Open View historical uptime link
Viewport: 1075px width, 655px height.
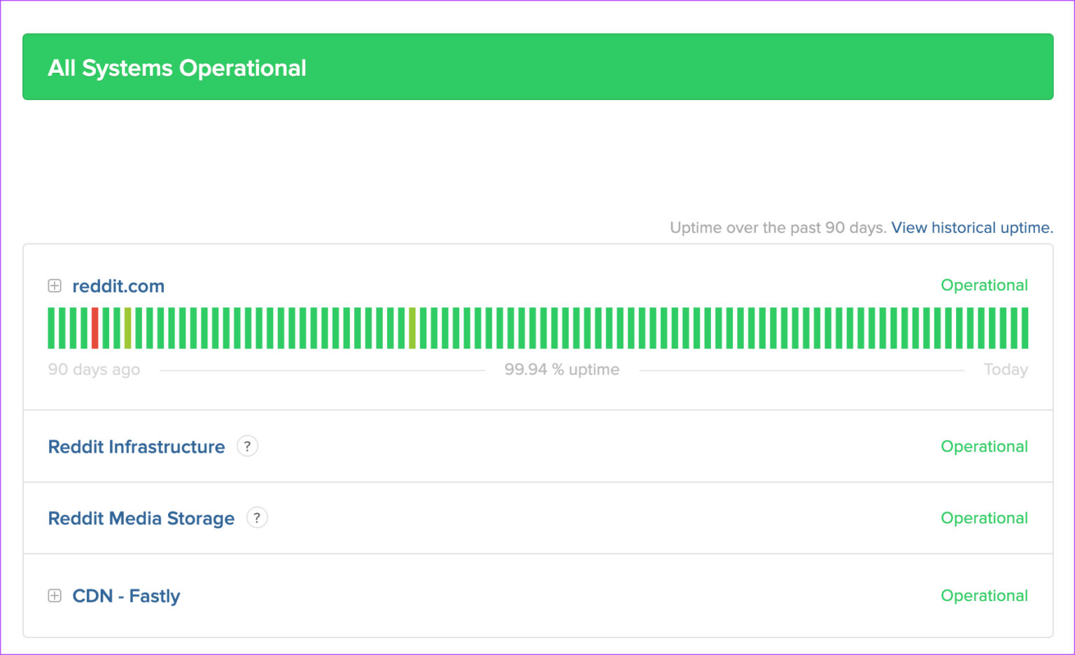971,227
